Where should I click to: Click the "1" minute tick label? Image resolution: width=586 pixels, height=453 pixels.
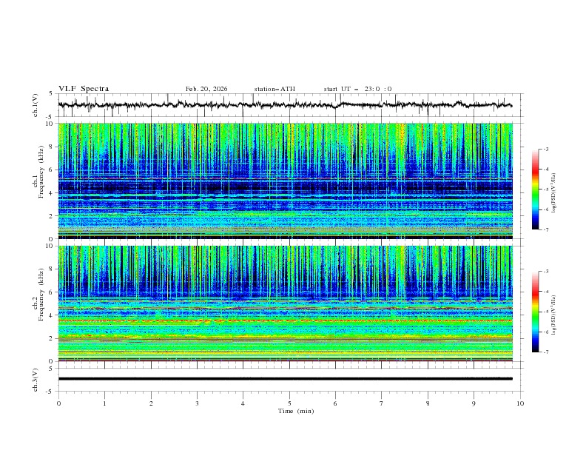[104, 403]
